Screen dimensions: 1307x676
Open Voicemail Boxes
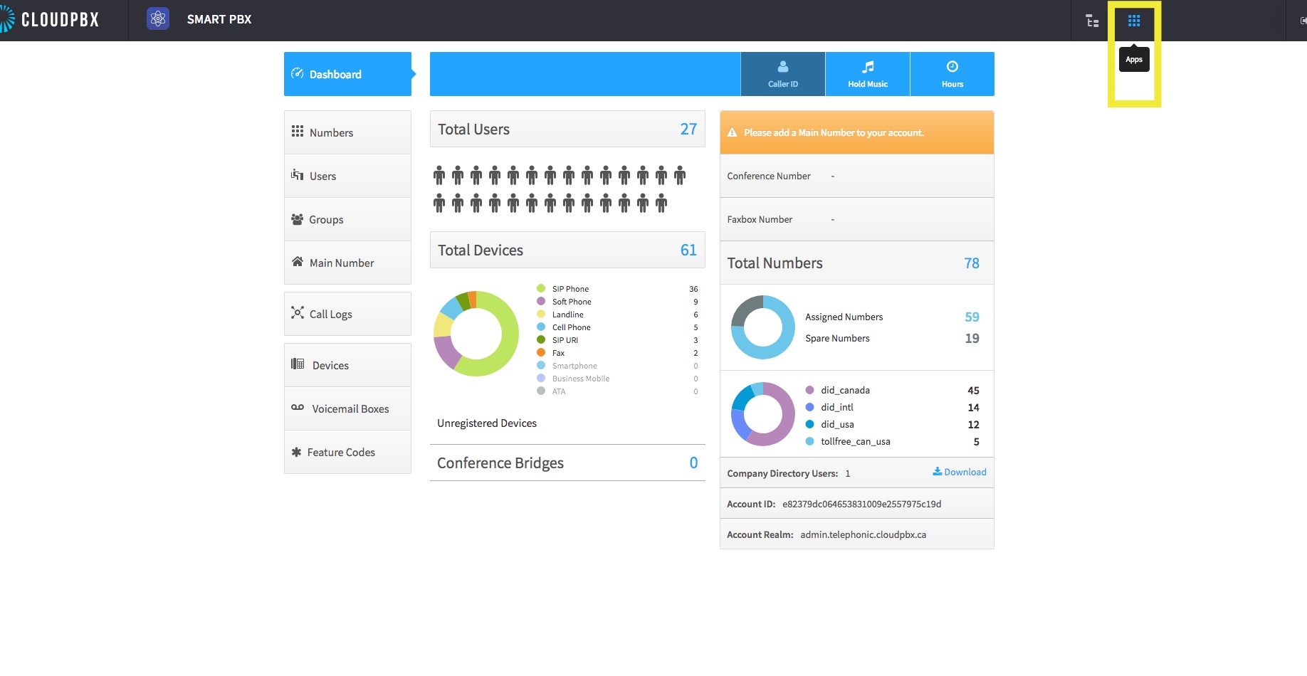coord(347,408)
